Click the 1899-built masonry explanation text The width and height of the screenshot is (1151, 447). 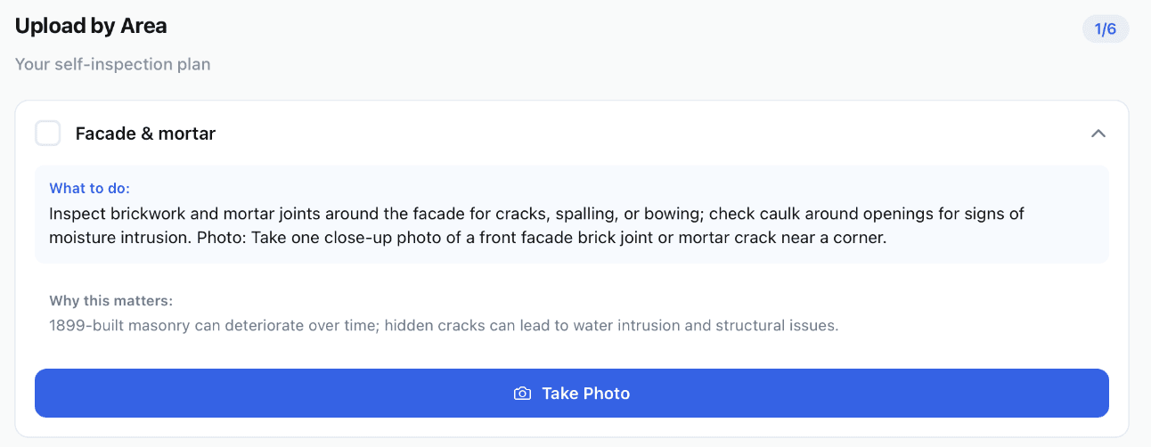click(444, 325)
